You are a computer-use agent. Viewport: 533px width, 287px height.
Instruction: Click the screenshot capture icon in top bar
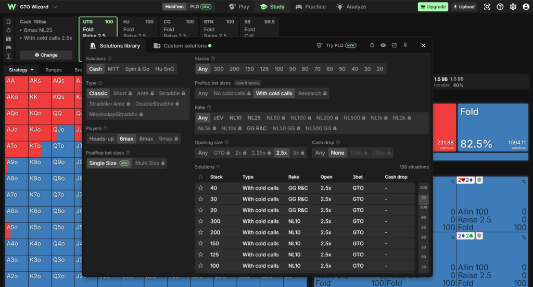click(x=487, y=7)
